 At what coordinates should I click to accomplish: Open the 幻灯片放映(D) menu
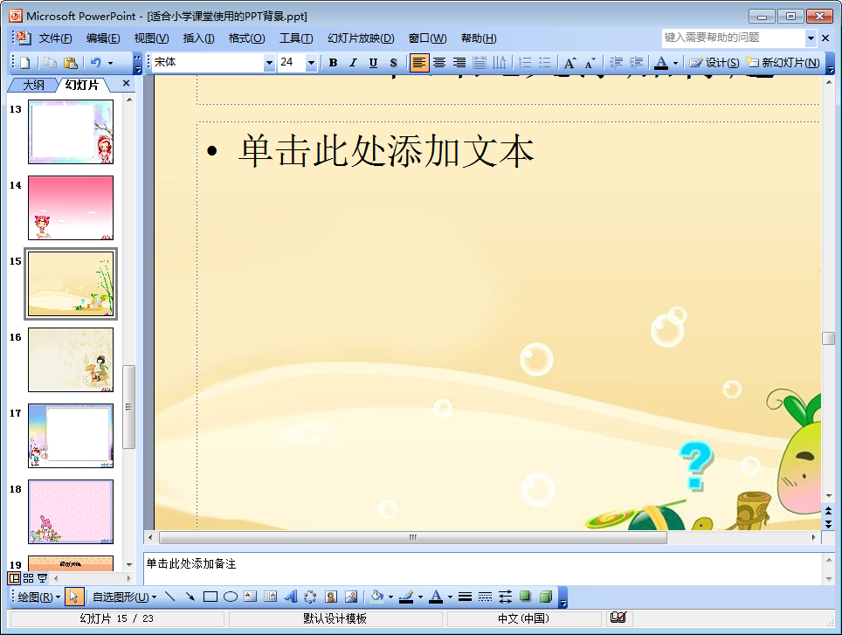coord(361,38)
